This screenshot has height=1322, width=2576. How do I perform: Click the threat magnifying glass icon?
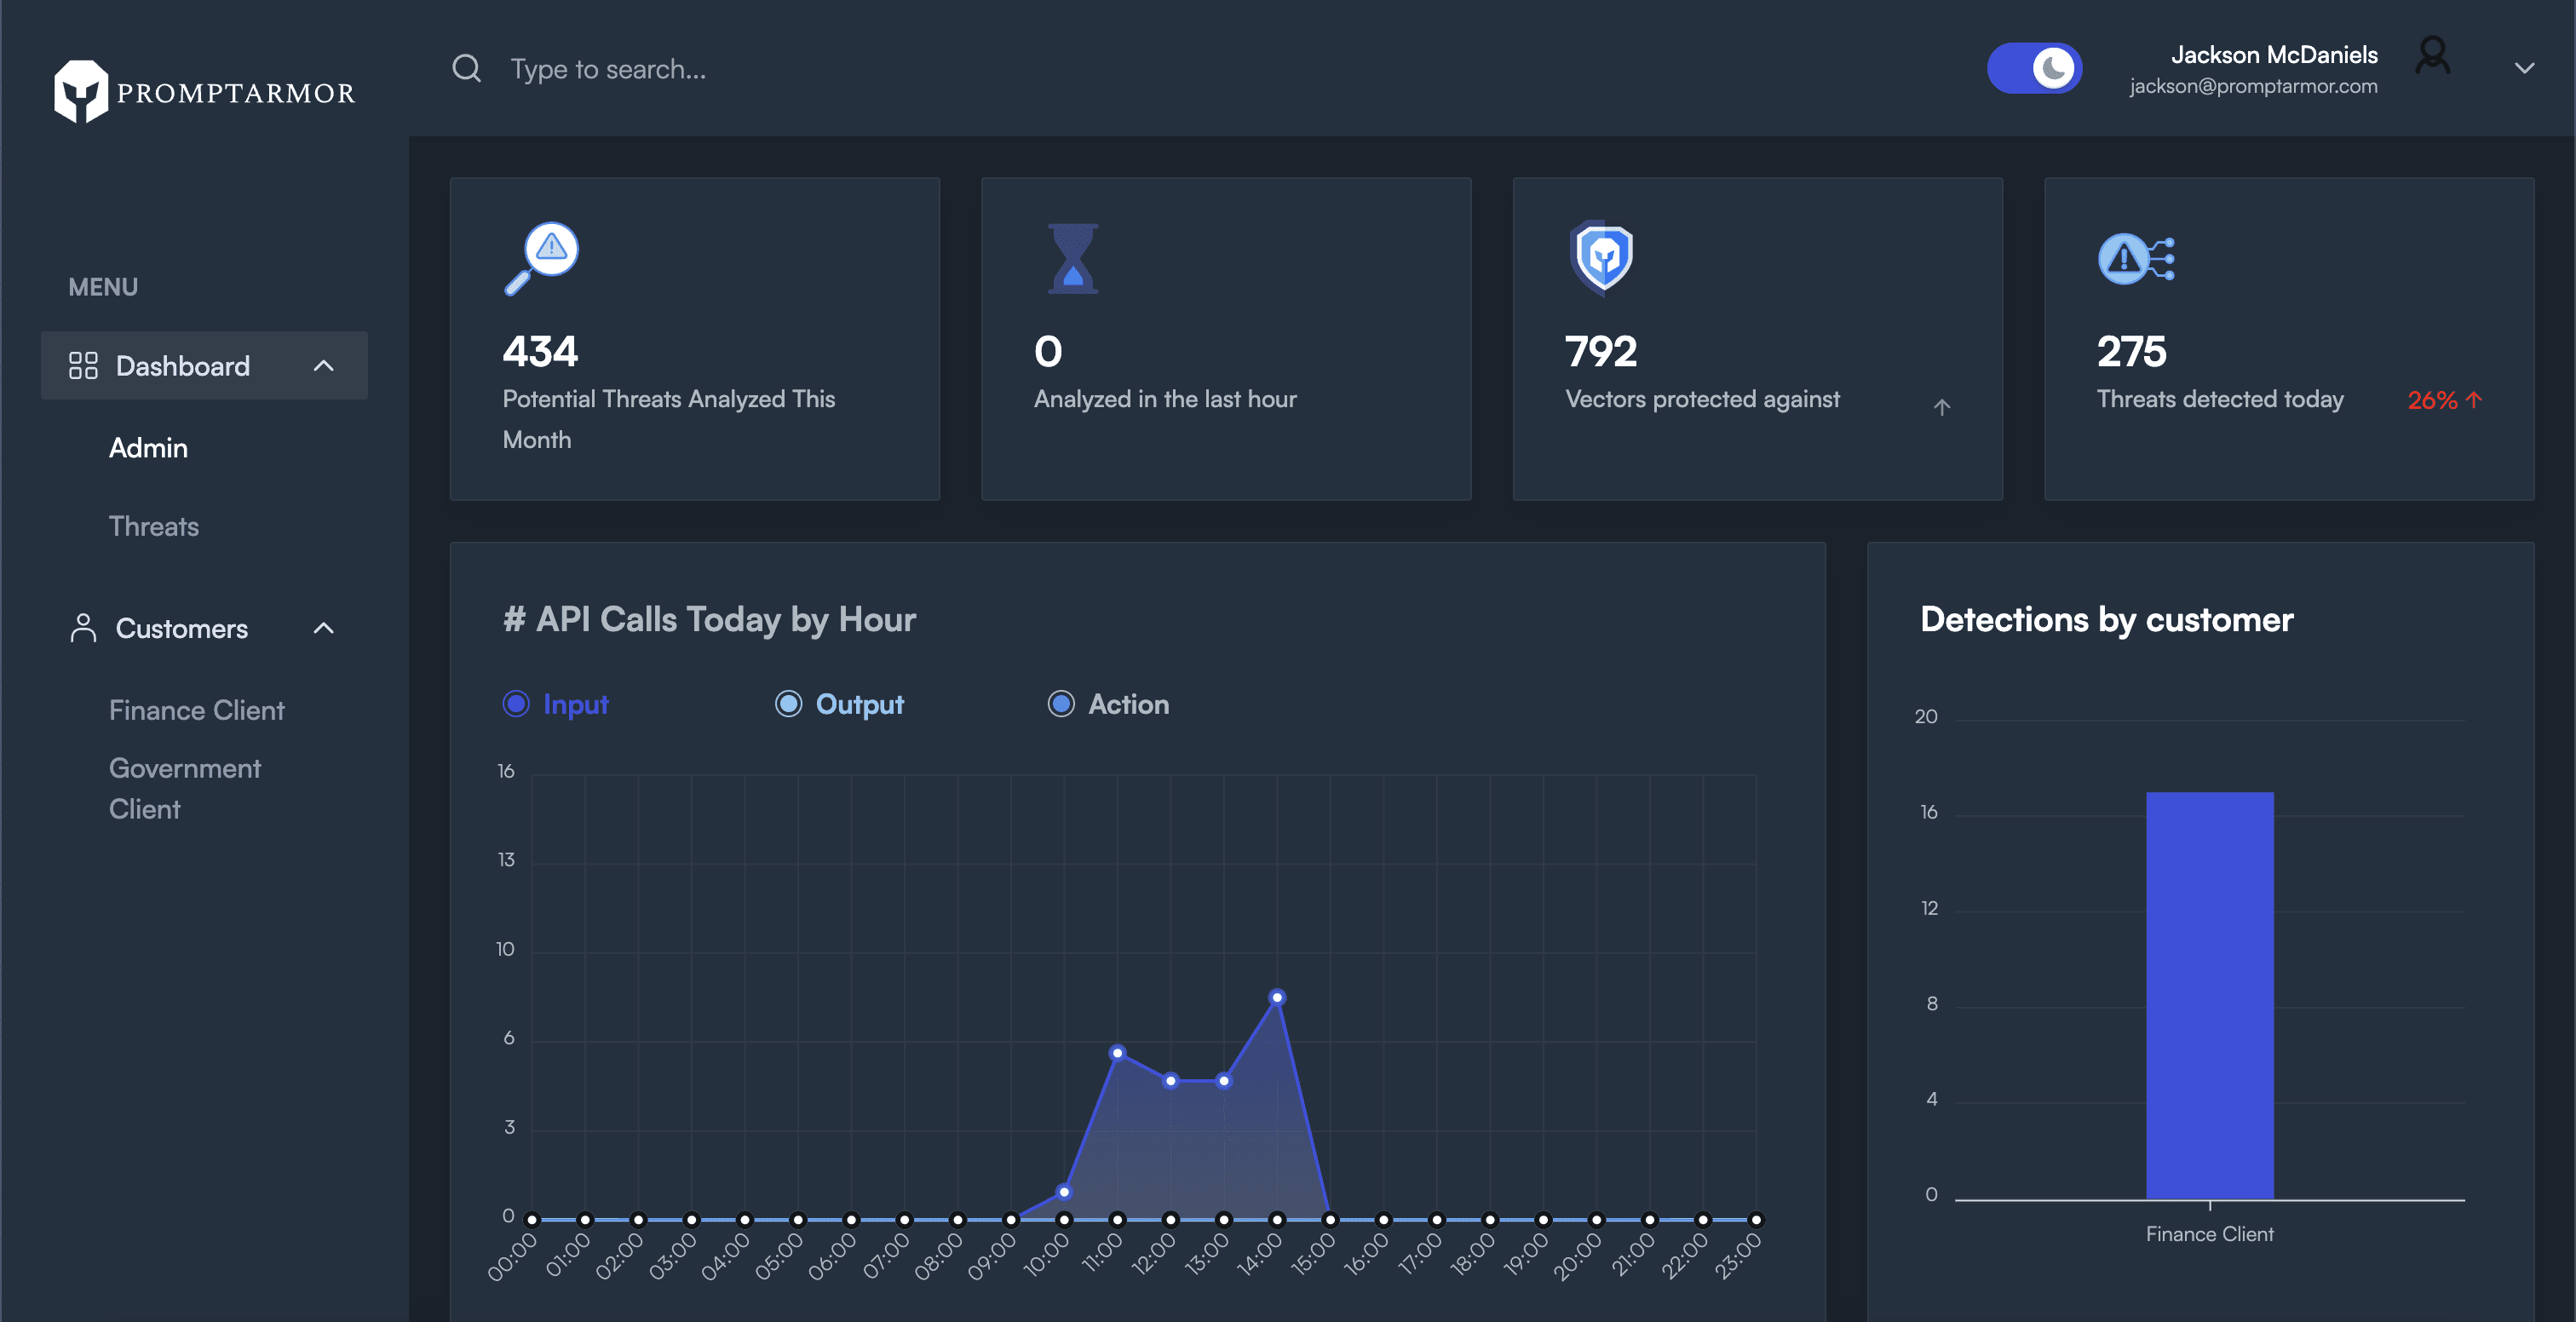[541, 257]
